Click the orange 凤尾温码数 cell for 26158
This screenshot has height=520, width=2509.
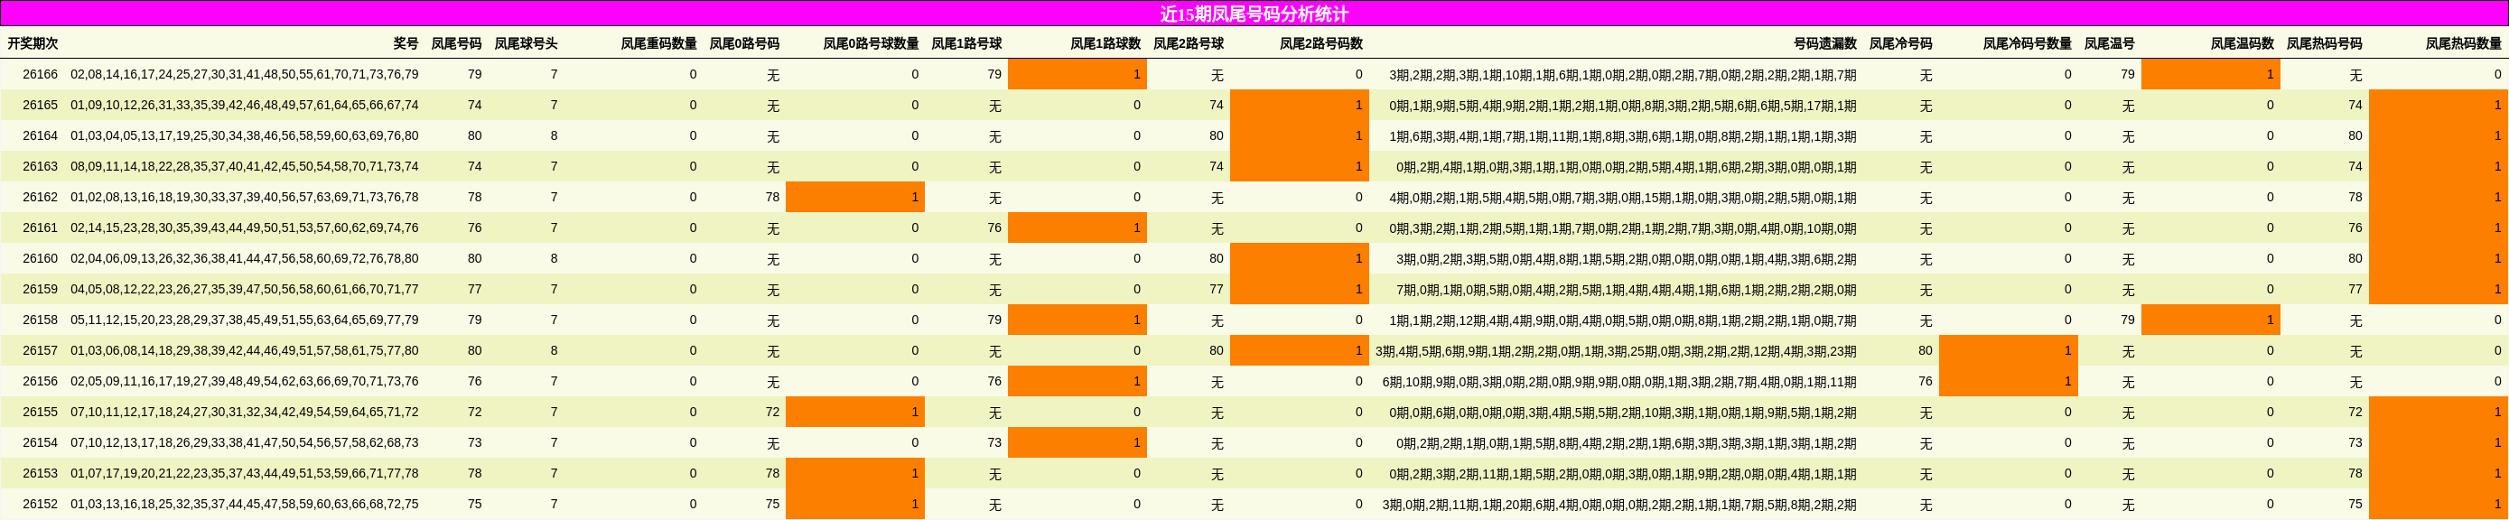point(2211,320)
